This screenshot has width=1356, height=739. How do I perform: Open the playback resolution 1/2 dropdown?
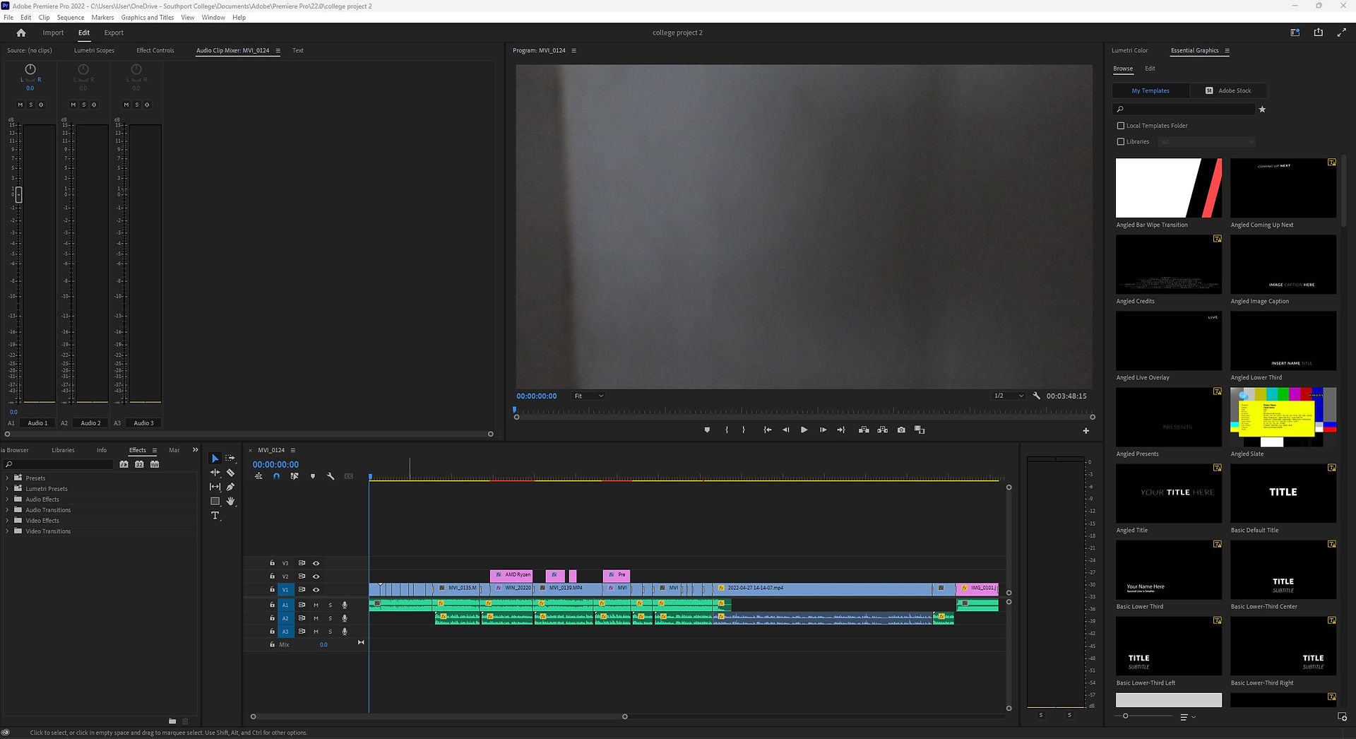(1008, 396)
